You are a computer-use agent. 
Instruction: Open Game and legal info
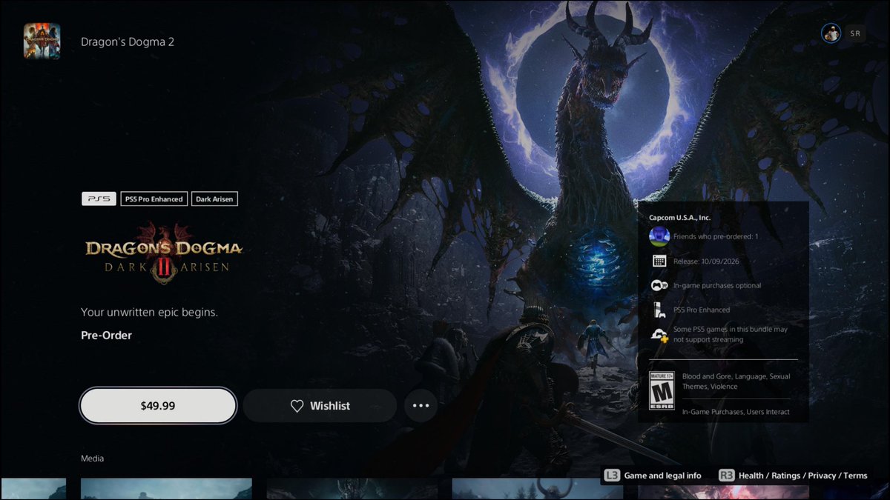662,476
